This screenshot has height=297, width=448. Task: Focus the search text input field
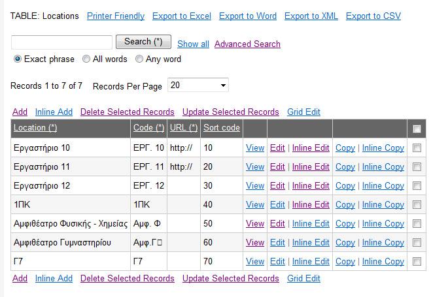tap(61, 42)
